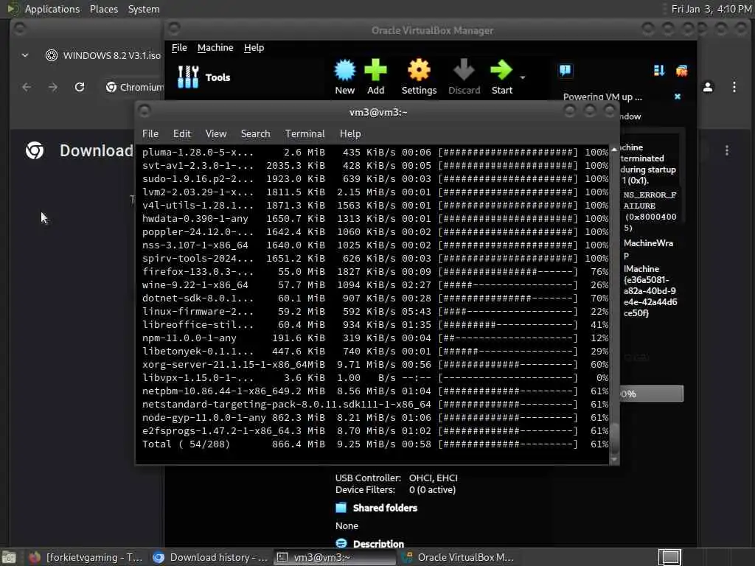This screenshot has height=566, width=755.
Task: Open Chromium three-dot main menu
Action: pos(734,87)
